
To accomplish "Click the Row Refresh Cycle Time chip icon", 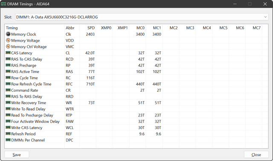I will [x=8, y=84].
